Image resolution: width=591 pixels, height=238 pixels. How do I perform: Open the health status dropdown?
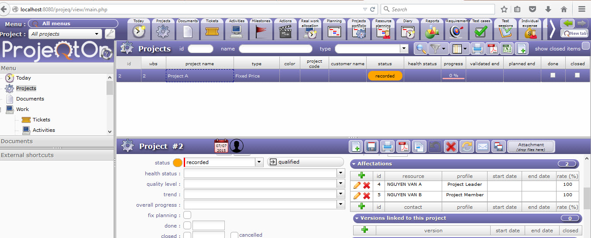[x=340, y=173]
